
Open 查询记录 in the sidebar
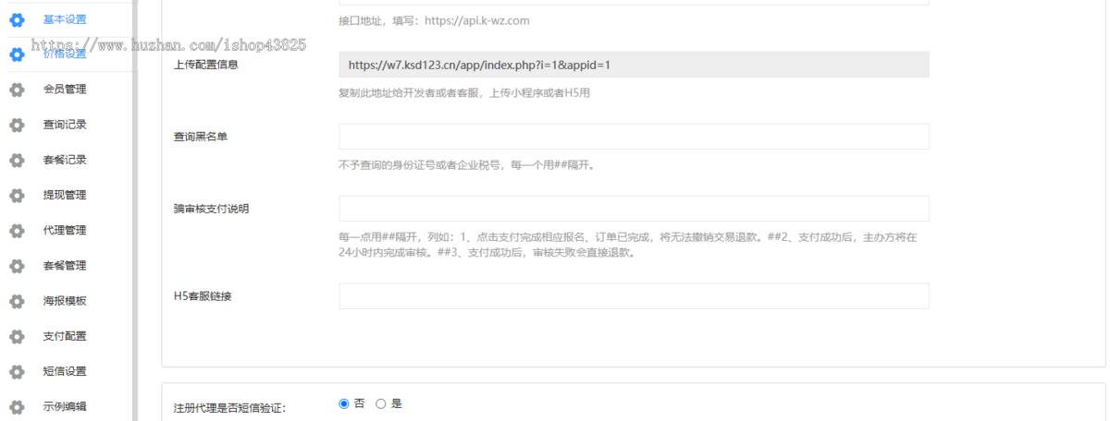(65, 125)
